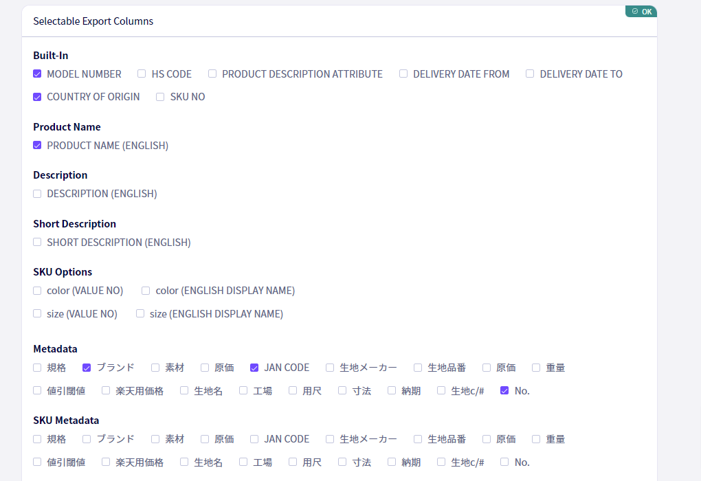Check the SHORT DESCRIPTION (ENGLISH) box
The image size is (701, 481).
(37, 243)
